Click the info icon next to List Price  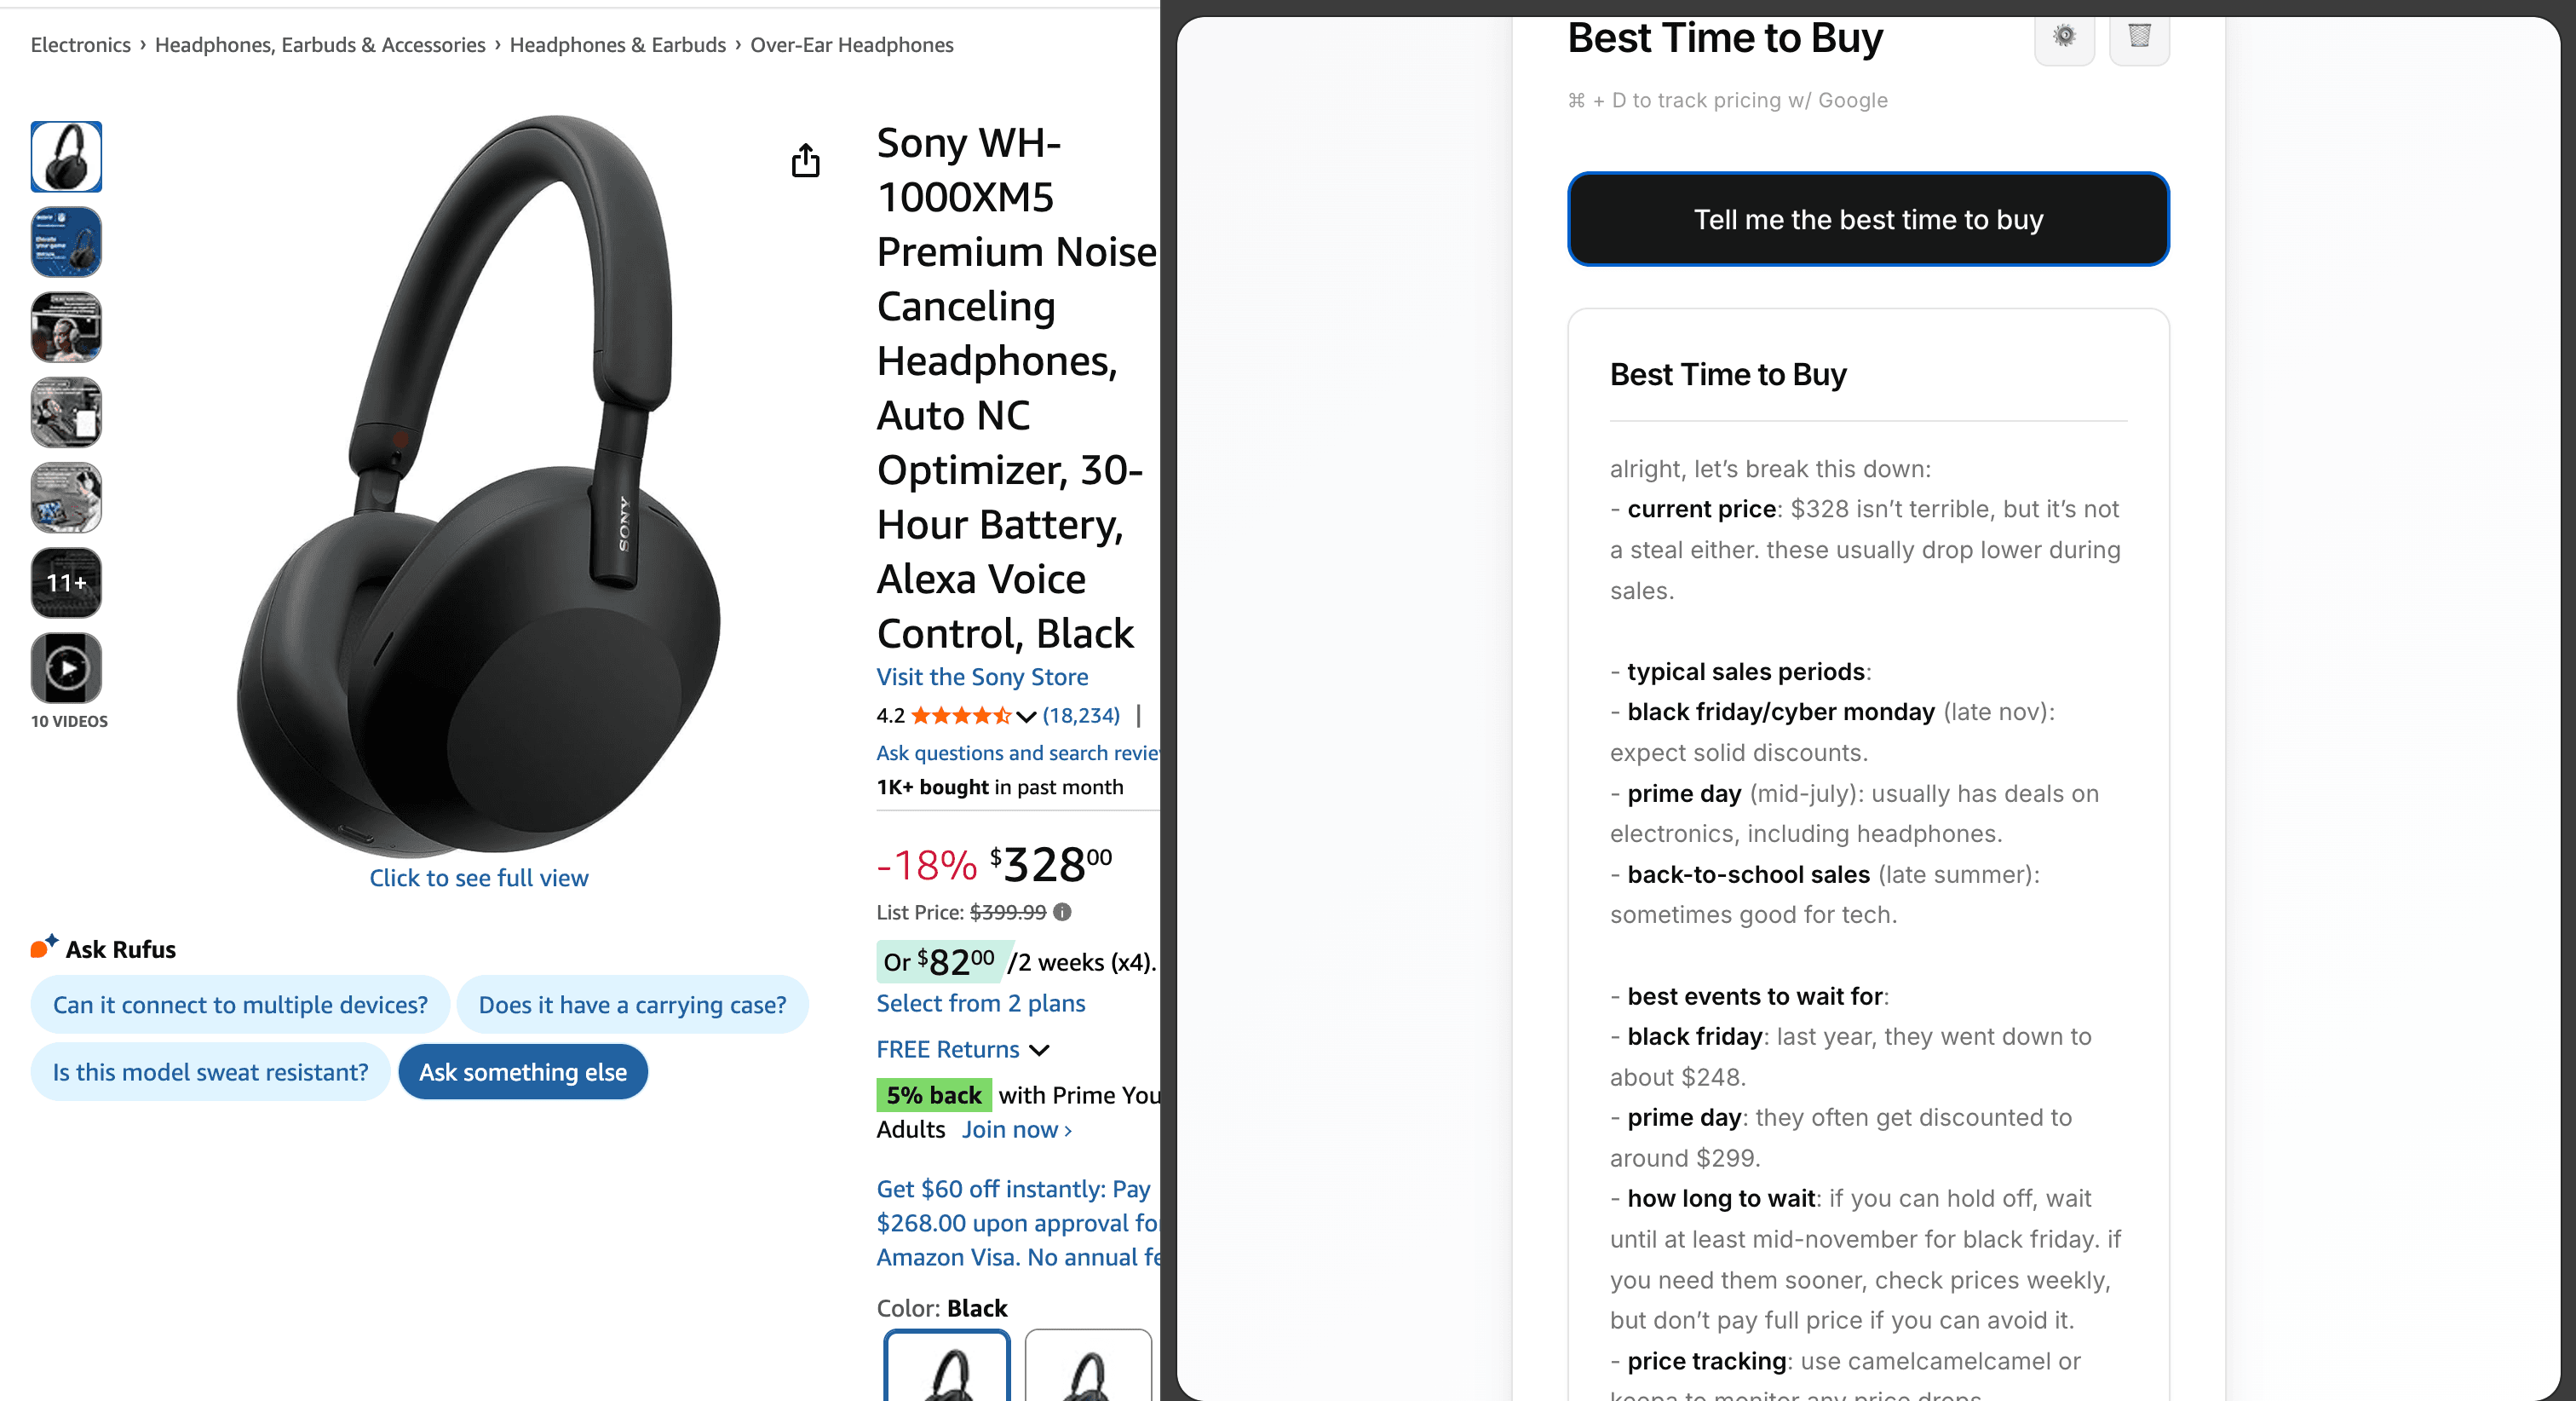(1062, 912)
